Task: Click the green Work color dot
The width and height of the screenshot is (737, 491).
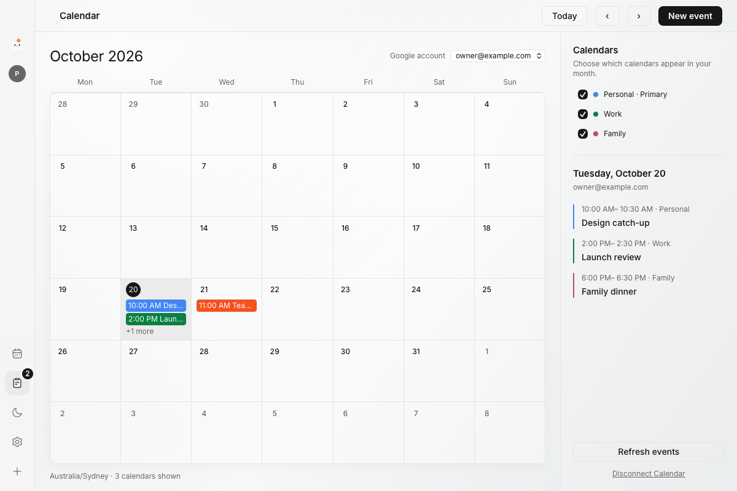Action: (x=596, y=114)
